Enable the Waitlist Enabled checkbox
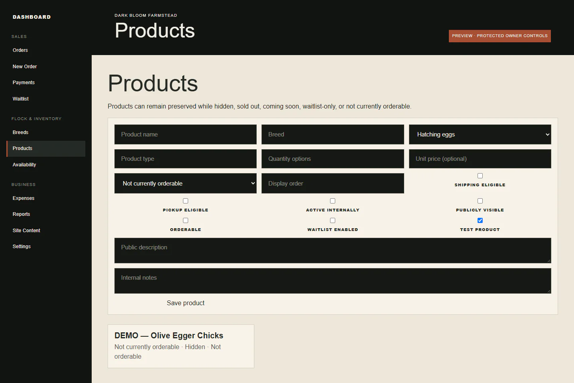The height and width of the screenshot is (383, 574). (x=332, y=221)
